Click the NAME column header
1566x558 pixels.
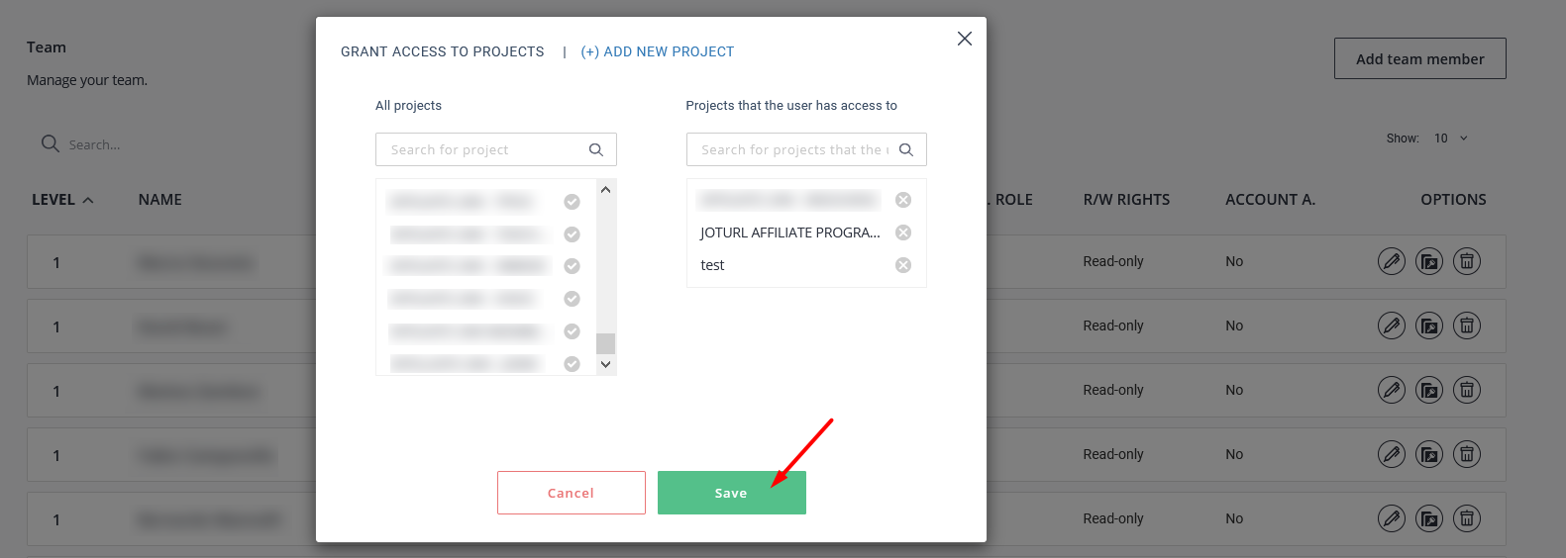click(160, 200)
